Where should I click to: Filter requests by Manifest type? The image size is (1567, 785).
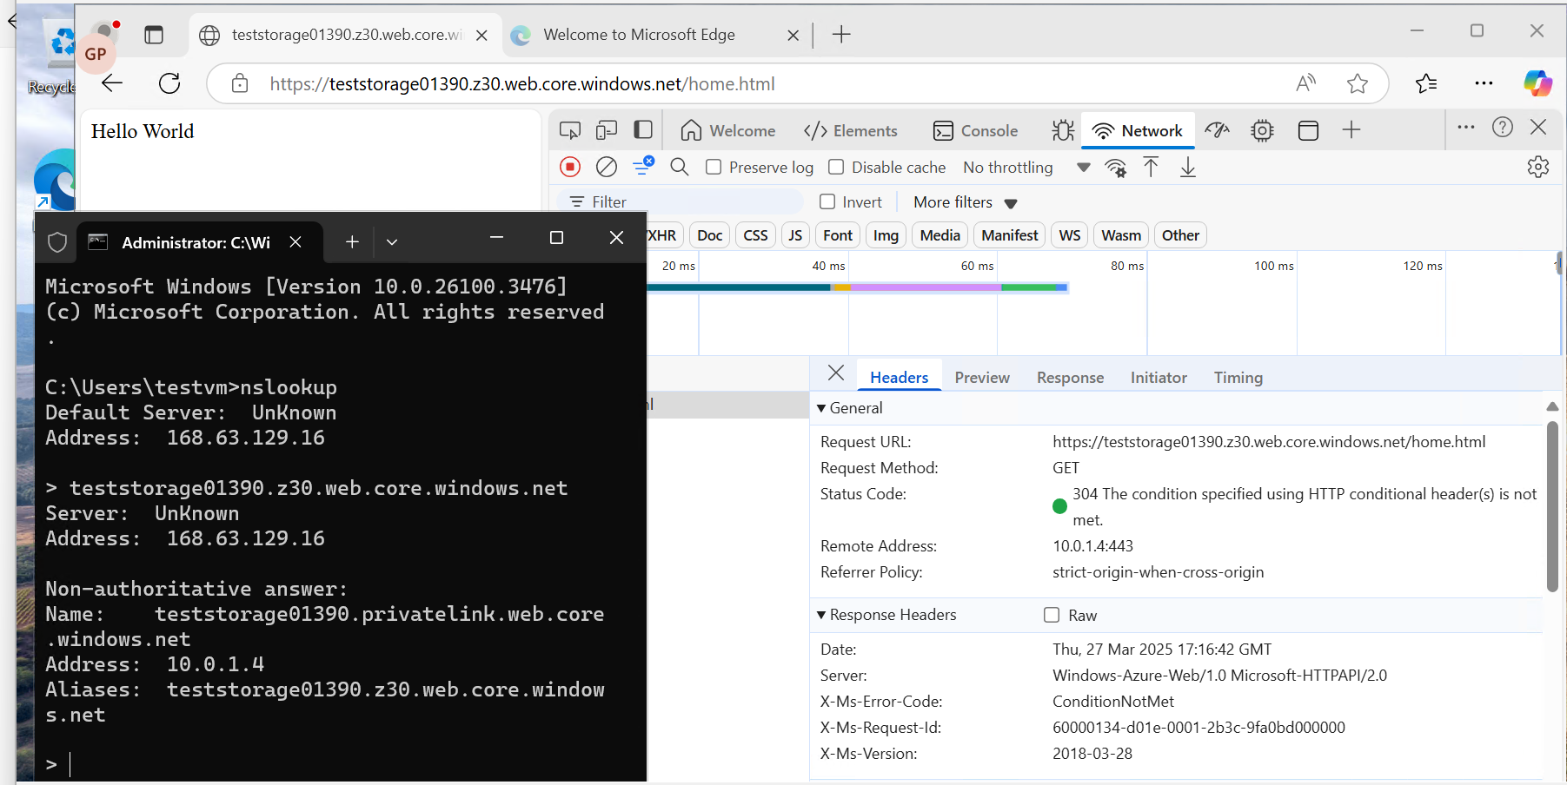tap(1010, 235)
